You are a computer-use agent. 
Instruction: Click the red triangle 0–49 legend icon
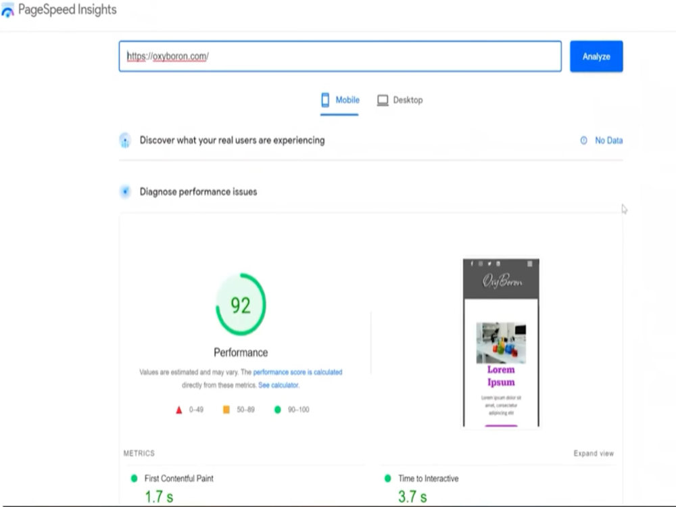point(179,410)
